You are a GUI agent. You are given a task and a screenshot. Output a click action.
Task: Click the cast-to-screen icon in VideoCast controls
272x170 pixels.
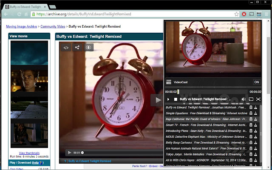tap(251, 99)
